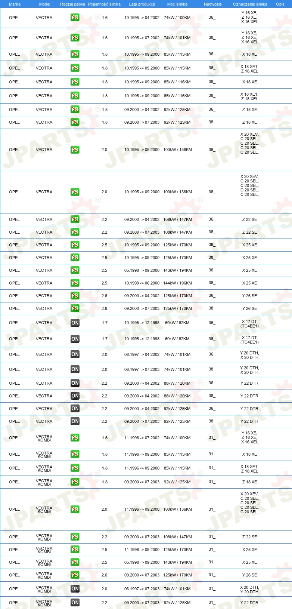
Task: Click 143kW / 194KM in the Vectra Kombi row
Action: [x=178, y=562]
